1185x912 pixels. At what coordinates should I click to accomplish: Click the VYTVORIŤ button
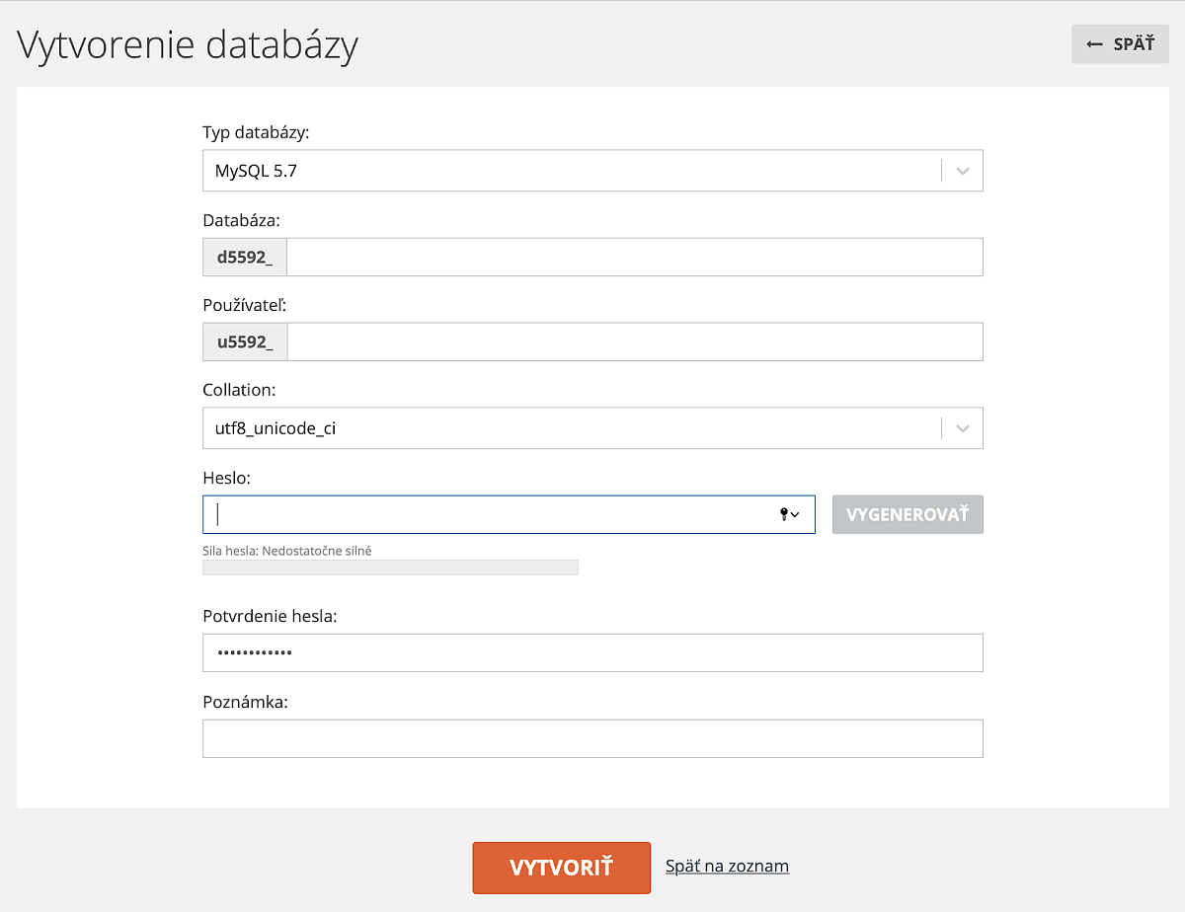click(561, 868)
